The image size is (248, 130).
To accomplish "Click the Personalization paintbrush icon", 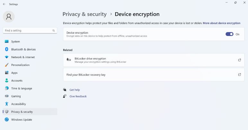I will point(7,65).
